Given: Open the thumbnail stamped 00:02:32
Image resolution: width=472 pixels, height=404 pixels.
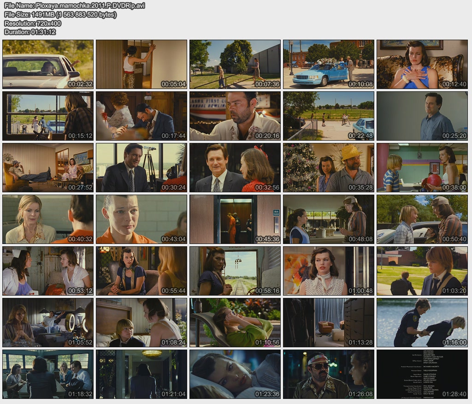Looking at the screenshot, I should (48, 64).
